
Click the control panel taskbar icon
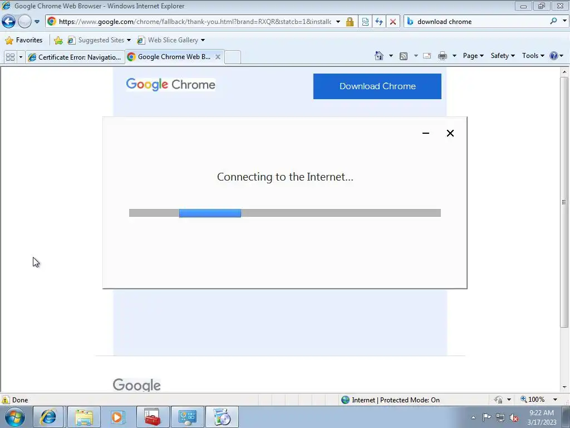[187, 417]
